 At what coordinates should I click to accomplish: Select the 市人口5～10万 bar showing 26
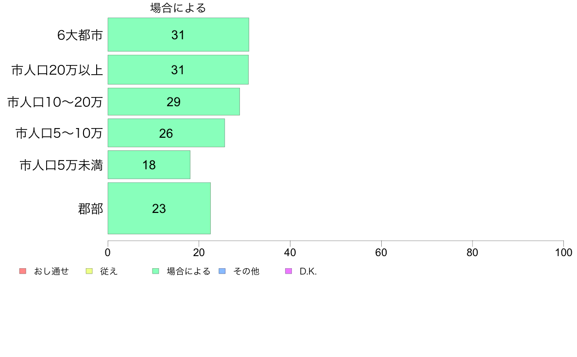166,133
